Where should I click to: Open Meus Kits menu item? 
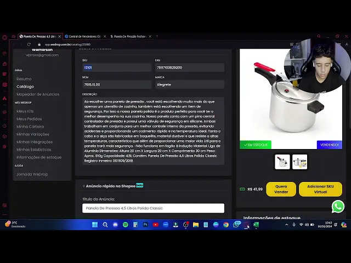tap(25, 111)
